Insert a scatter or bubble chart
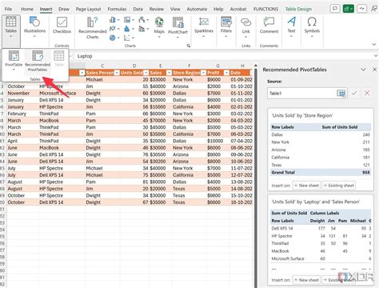379x288 pixels. point(129,38)
